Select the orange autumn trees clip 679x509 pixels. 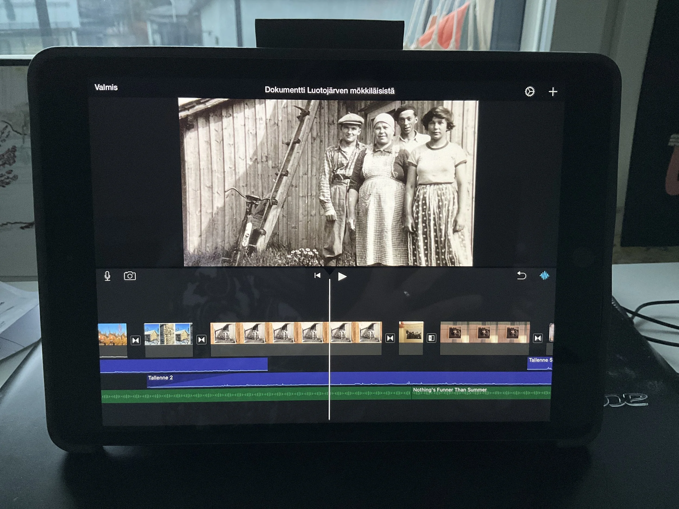click(x=113, y=334)
